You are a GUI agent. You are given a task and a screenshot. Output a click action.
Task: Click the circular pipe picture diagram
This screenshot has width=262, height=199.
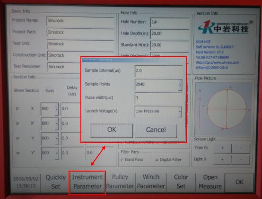[x=227, y=109]
